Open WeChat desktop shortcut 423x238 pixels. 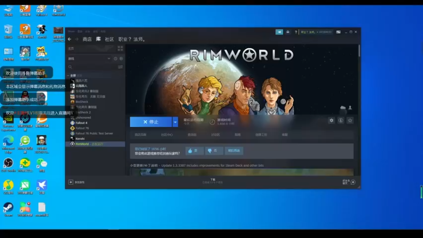[x=42, y=165]
